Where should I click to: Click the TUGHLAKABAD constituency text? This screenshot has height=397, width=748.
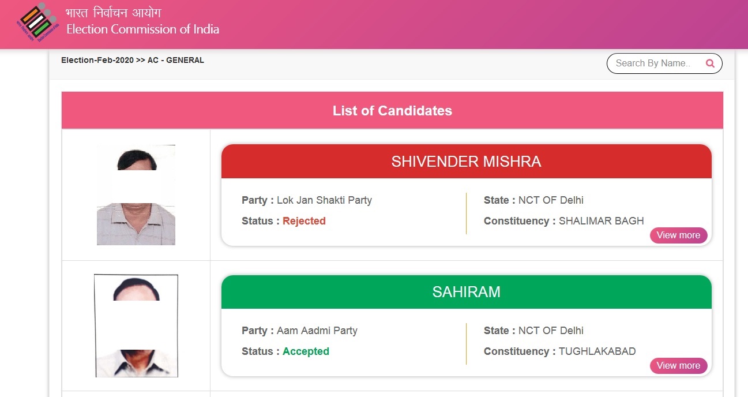click(x=597, y=351)
